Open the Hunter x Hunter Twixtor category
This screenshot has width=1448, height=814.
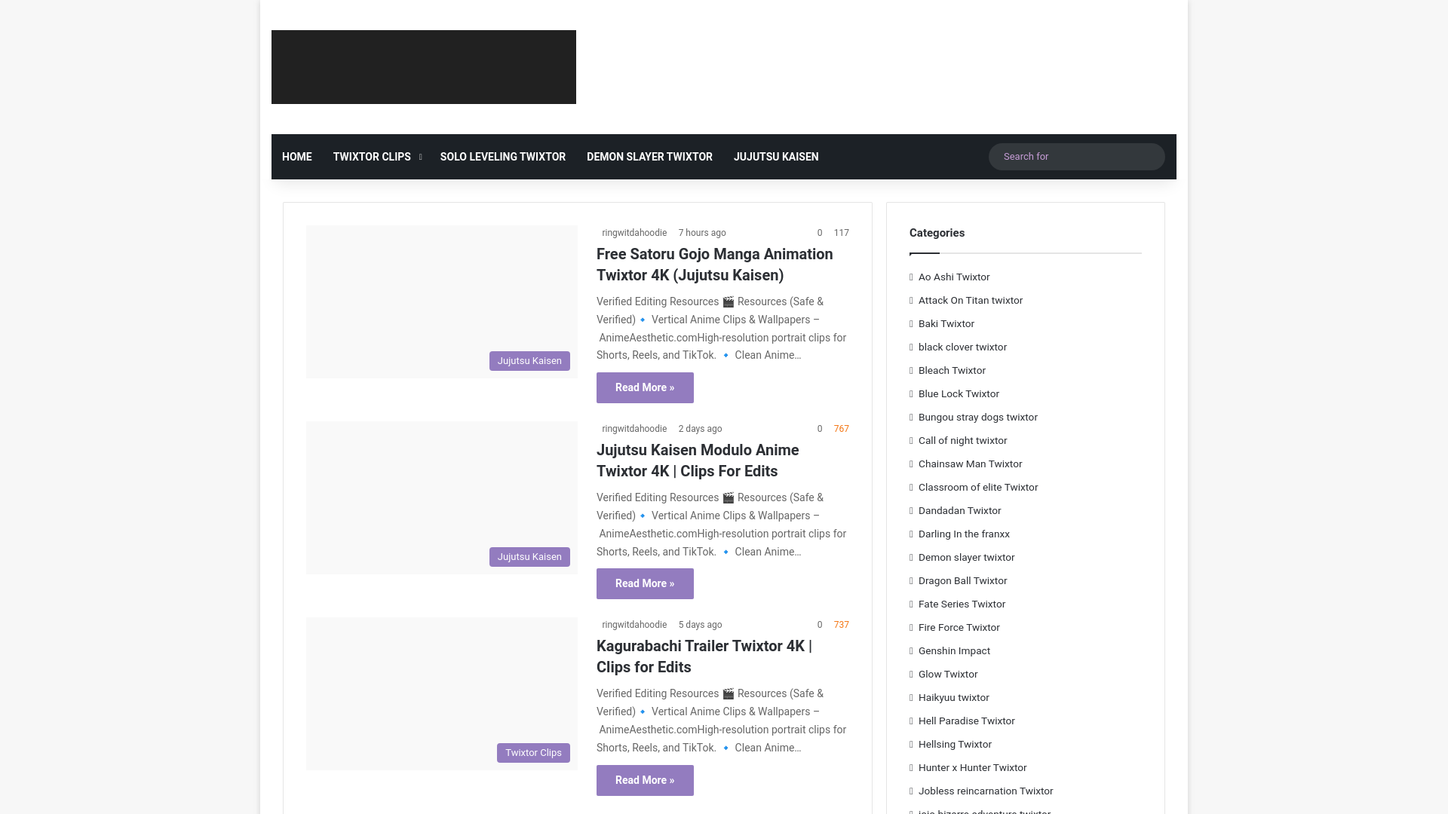click(x=972, y=768)
